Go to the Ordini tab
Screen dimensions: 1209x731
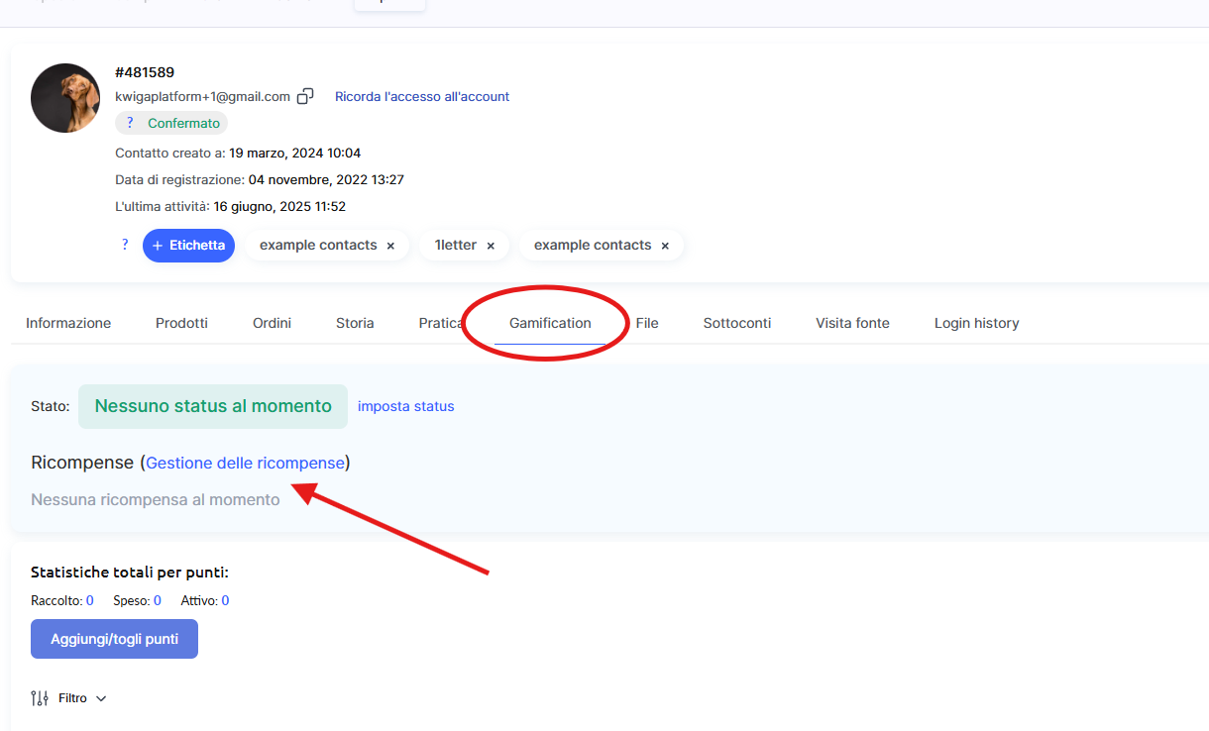(272, 323)
